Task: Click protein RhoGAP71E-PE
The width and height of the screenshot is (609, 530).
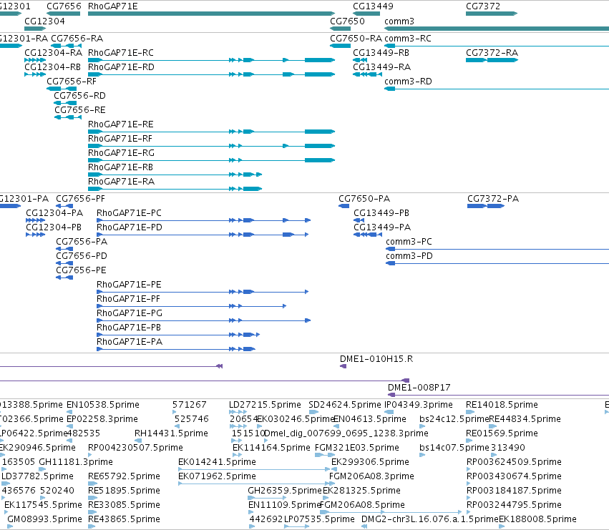Action: click(203, 292)
